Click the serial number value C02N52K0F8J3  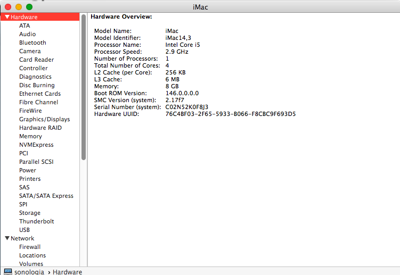click(187, 107)
